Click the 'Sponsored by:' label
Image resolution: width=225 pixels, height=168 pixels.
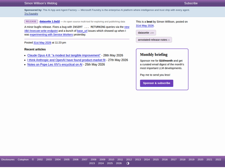(33, 10)
